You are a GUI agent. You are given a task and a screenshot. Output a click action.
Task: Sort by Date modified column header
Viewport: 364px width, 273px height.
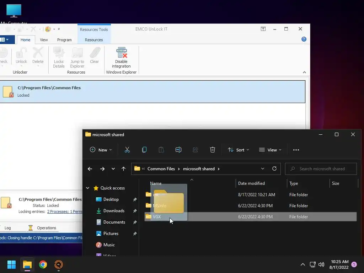coord(251,183)
